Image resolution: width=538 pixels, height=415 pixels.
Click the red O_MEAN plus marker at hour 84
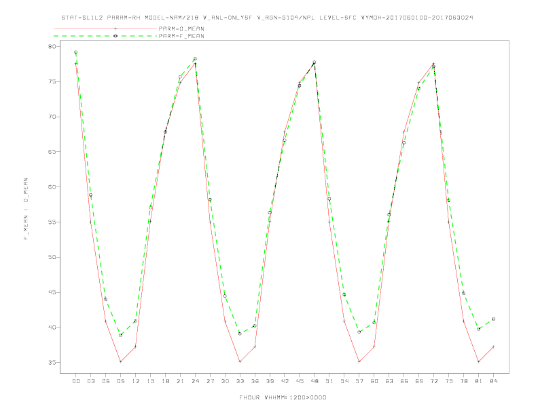click(x=493, y=347)
